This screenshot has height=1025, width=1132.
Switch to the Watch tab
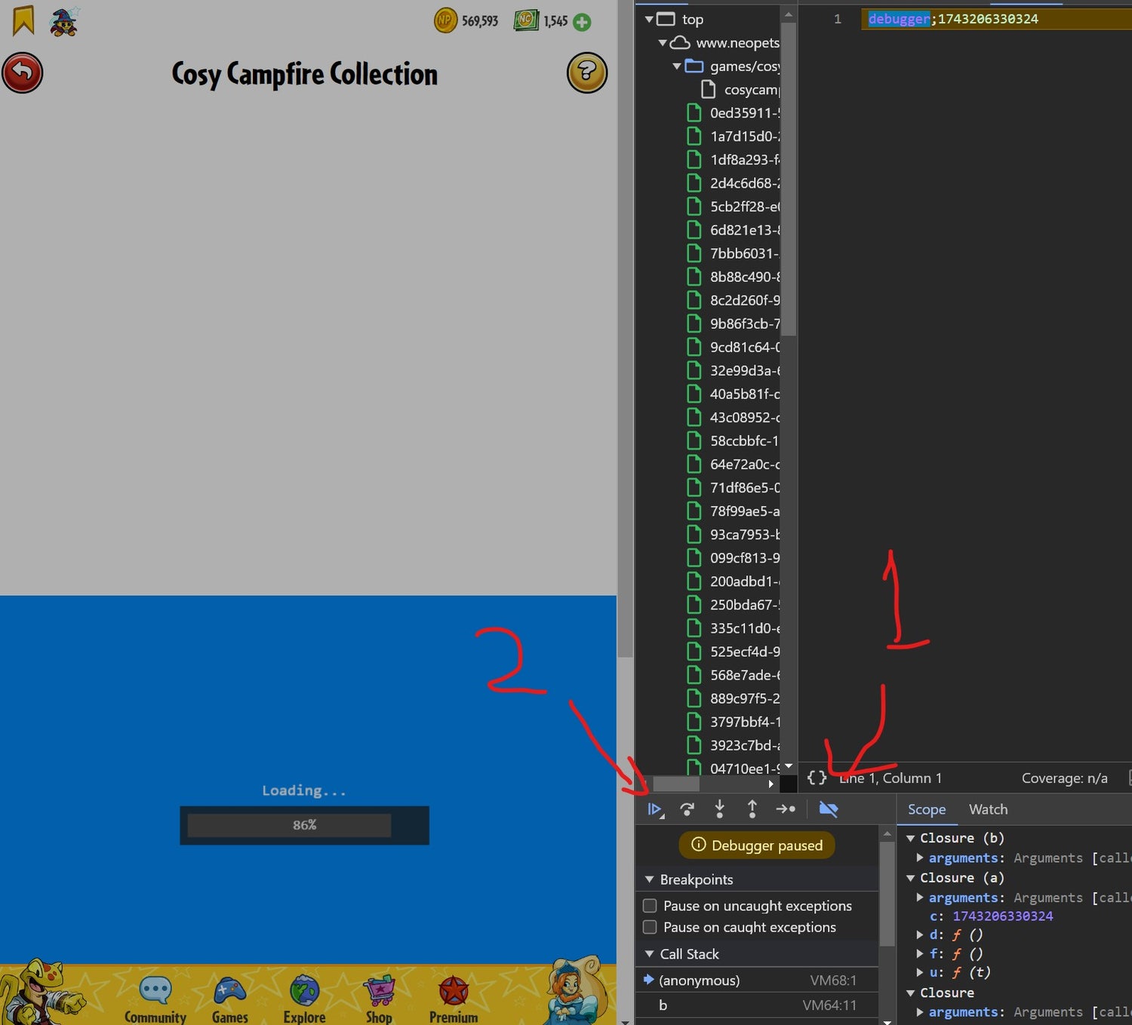[989, 809]
